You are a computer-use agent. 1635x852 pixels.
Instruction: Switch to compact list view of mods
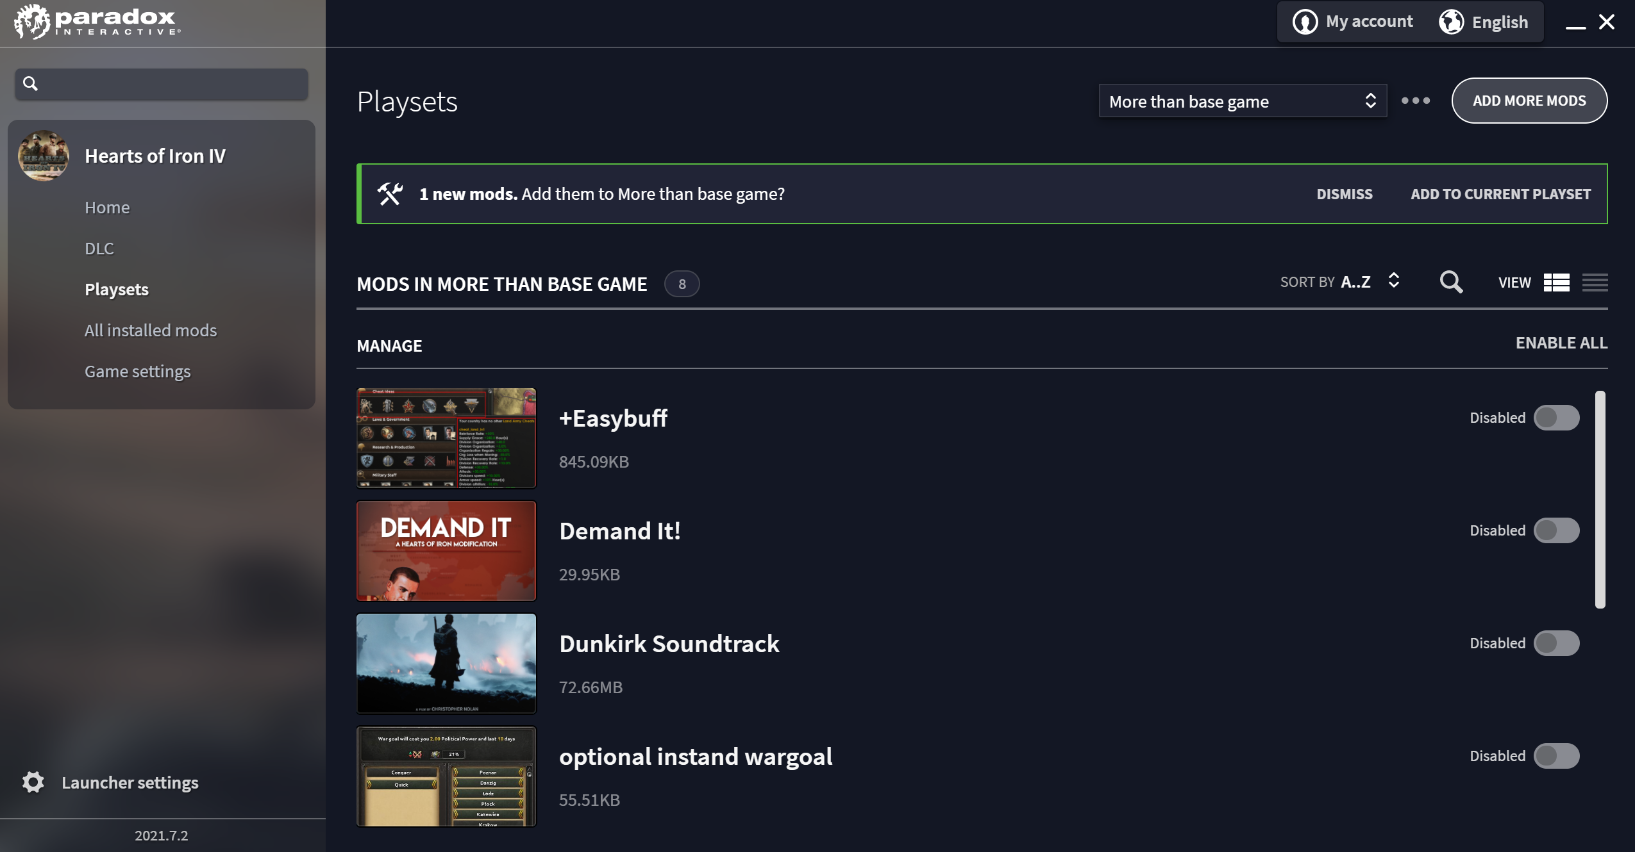1596,282
